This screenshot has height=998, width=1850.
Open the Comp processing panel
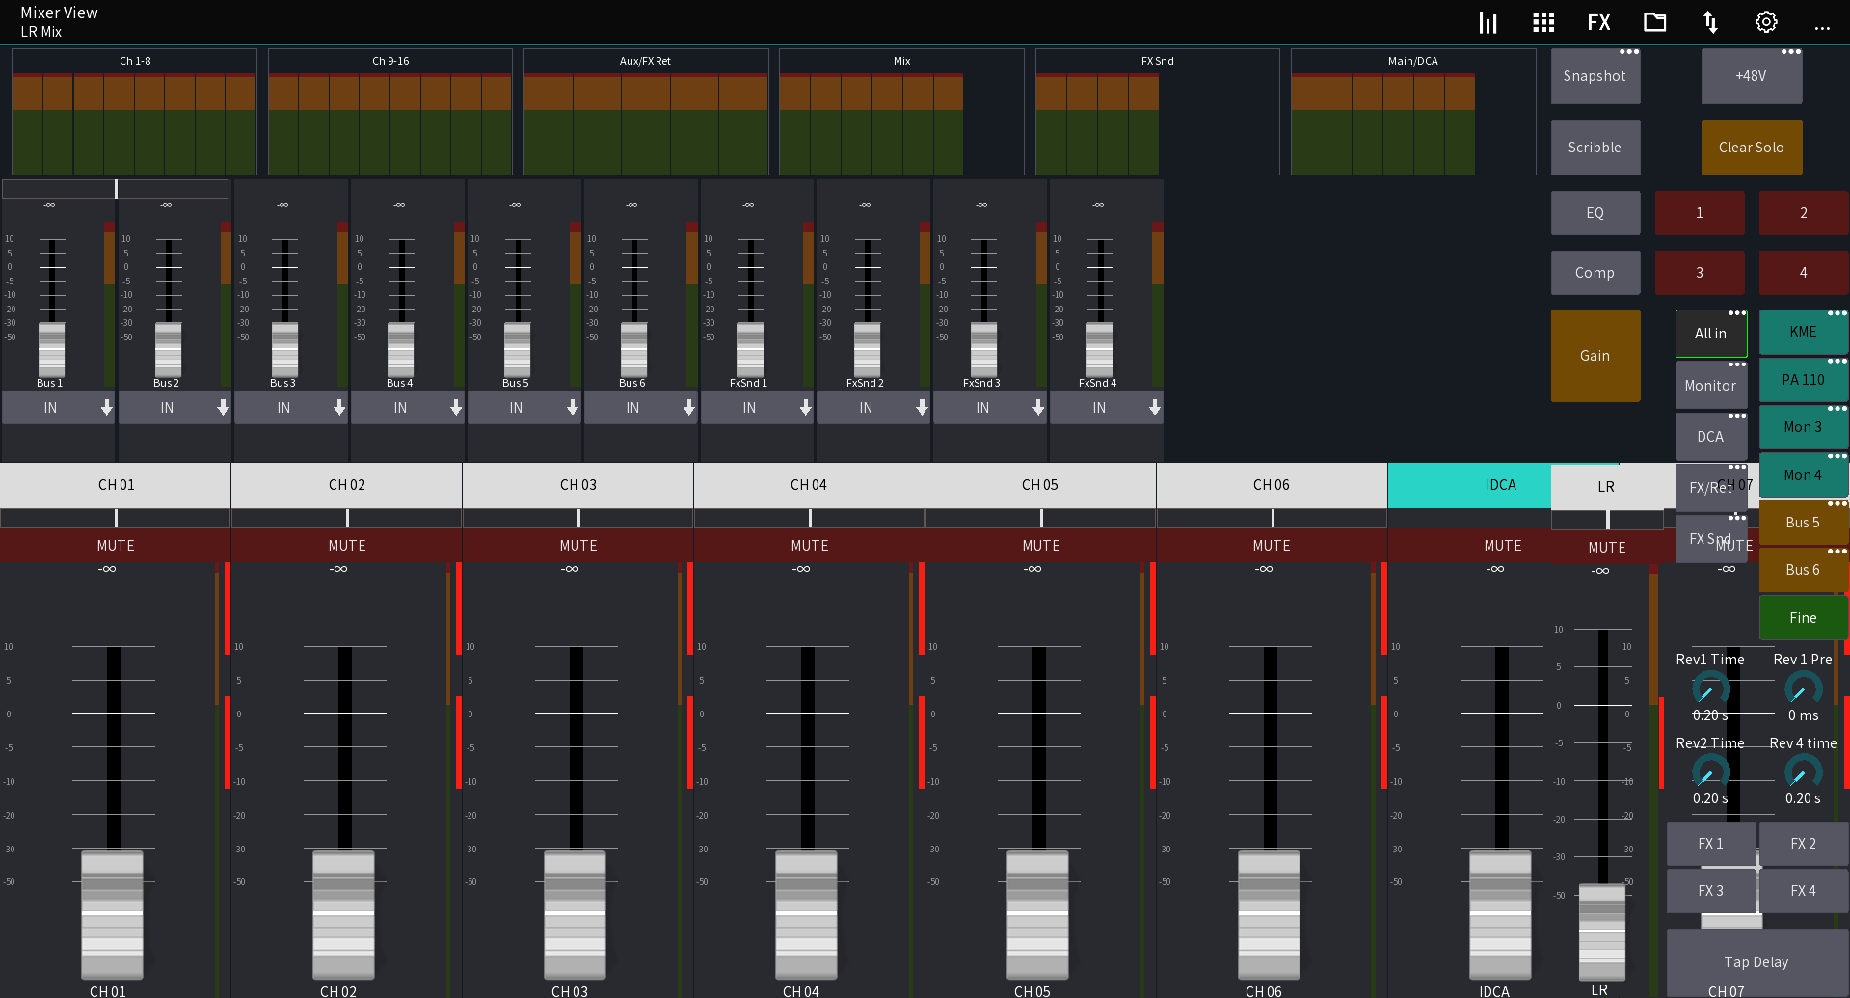1595,272
